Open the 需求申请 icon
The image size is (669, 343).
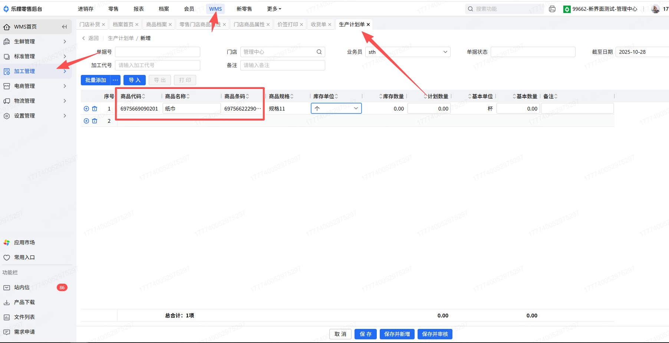(x=7, y=332)
